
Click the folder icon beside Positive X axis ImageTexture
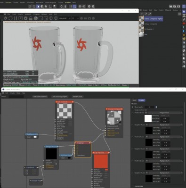click(182, 113)
